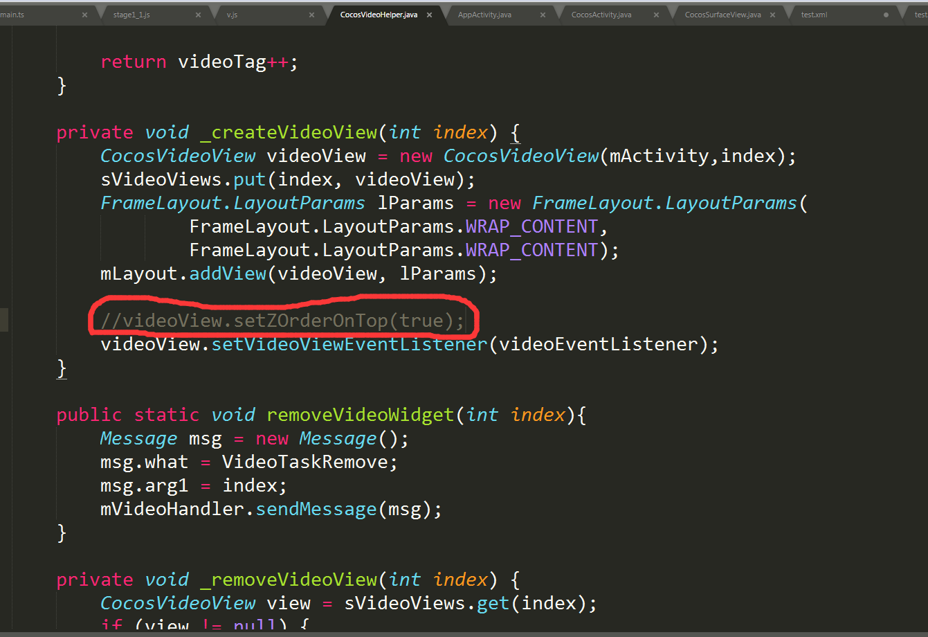928x637 pixels.
Task: Click 'setVideoViewEventListener' method call
Action: (349, 344)
